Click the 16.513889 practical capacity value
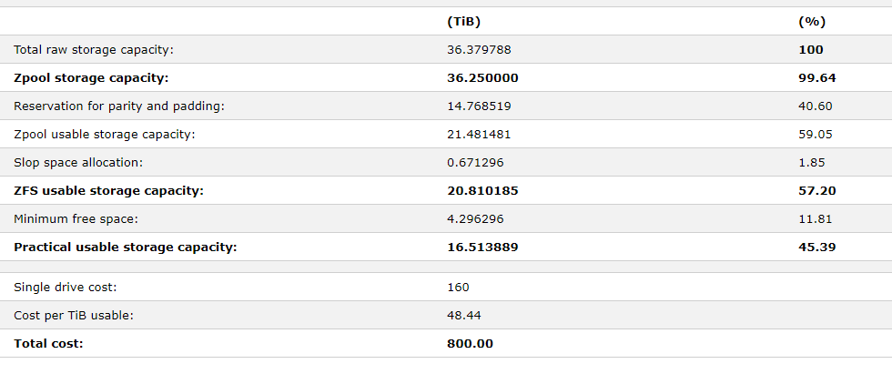892x374 pixels. 482,248
